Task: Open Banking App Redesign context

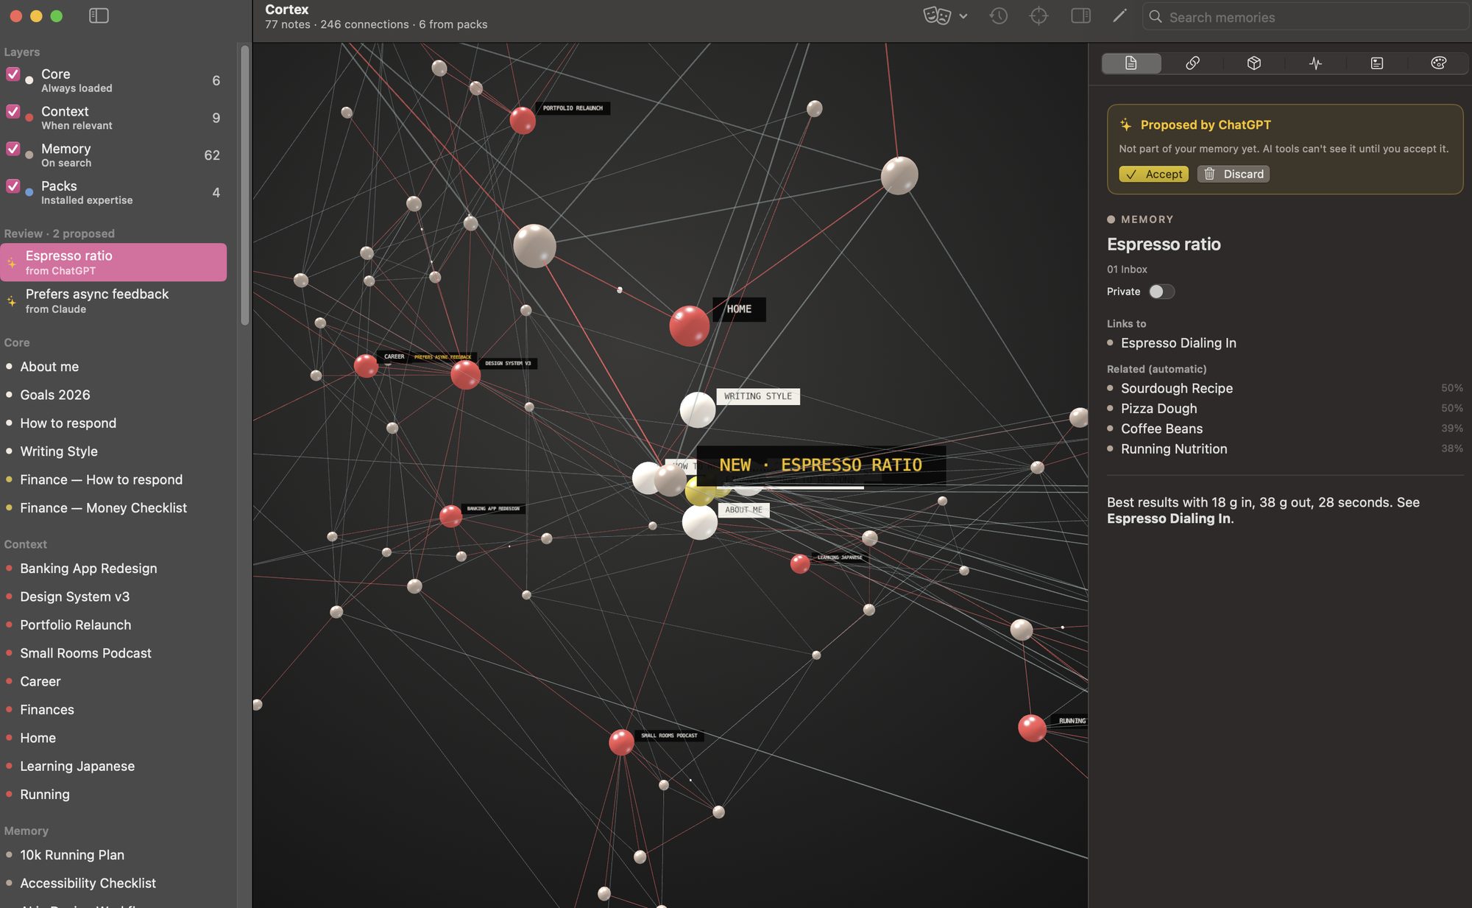Action: click(x=88, y=569)
